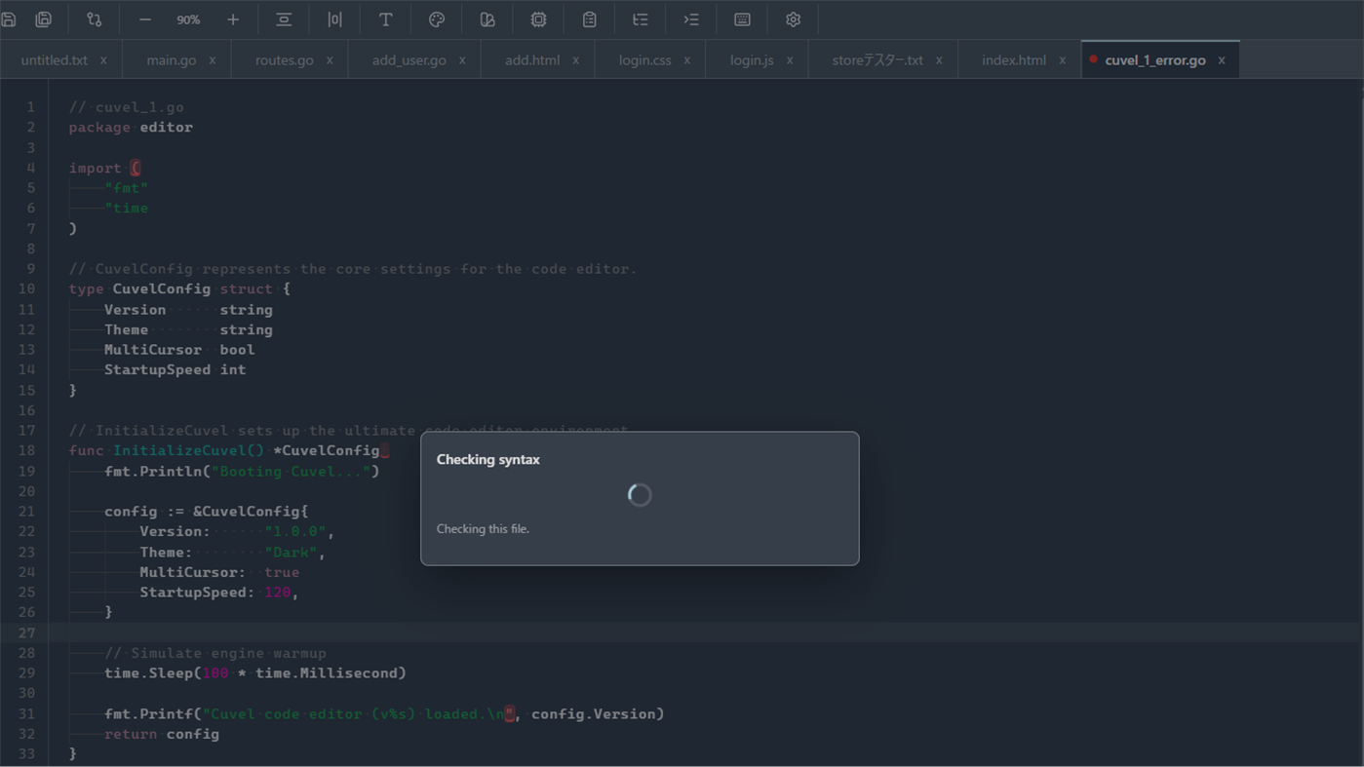Click the 'Checking syntax' dialog title

(487, 459)
